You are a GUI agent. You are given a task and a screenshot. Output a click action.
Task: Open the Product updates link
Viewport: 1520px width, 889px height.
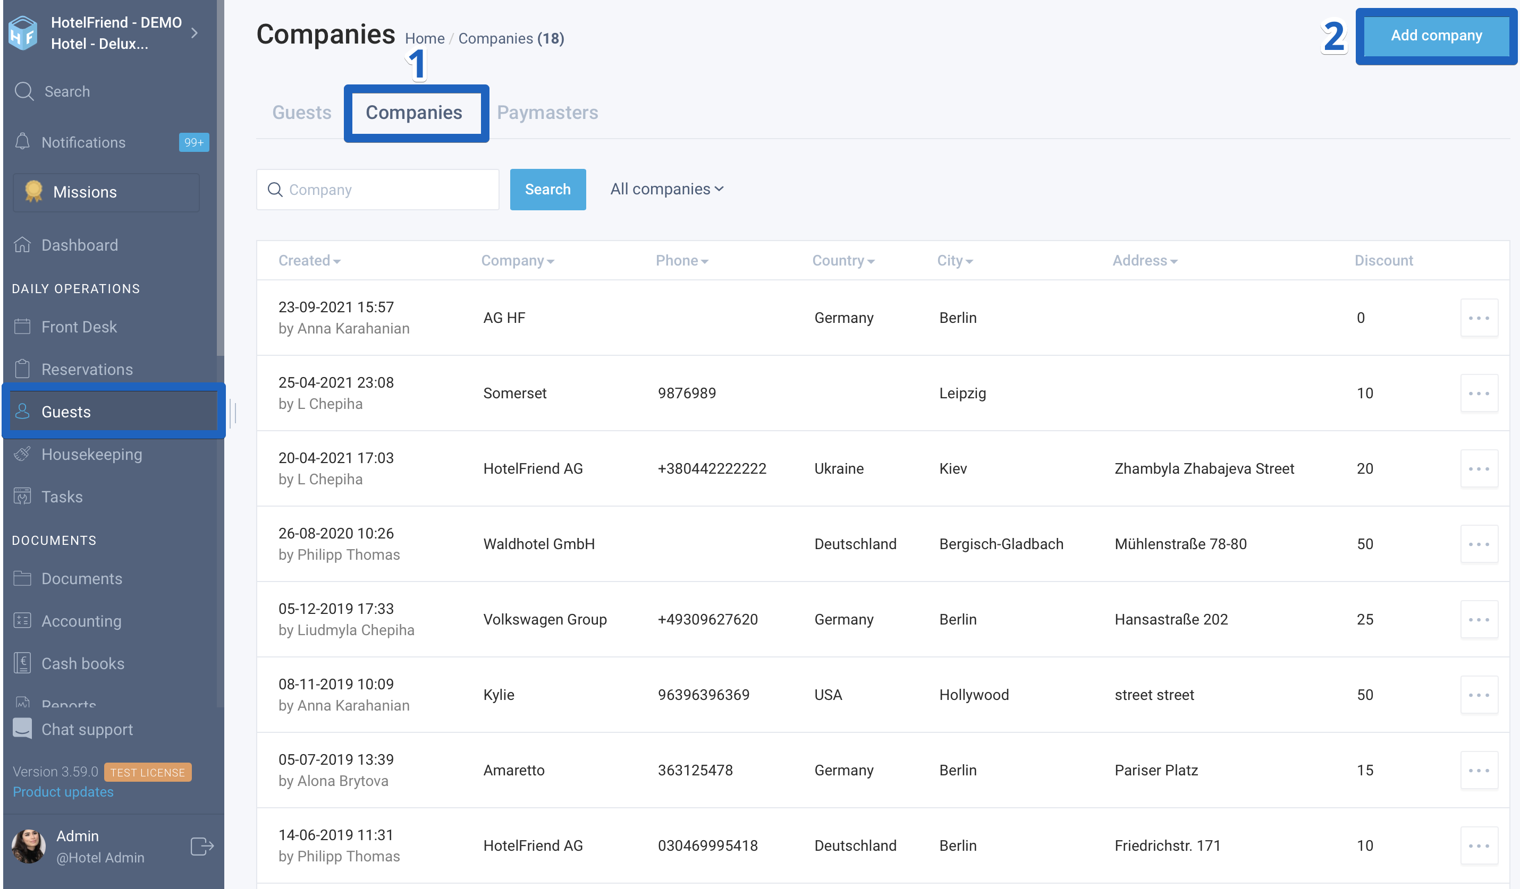(63, 791)
